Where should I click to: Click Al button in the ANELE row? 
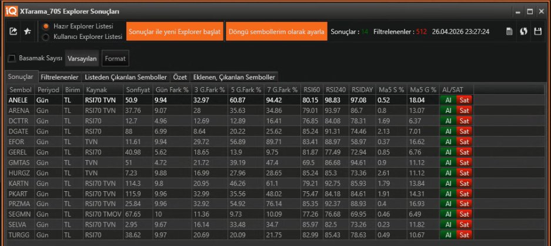(x=448, y=100)
